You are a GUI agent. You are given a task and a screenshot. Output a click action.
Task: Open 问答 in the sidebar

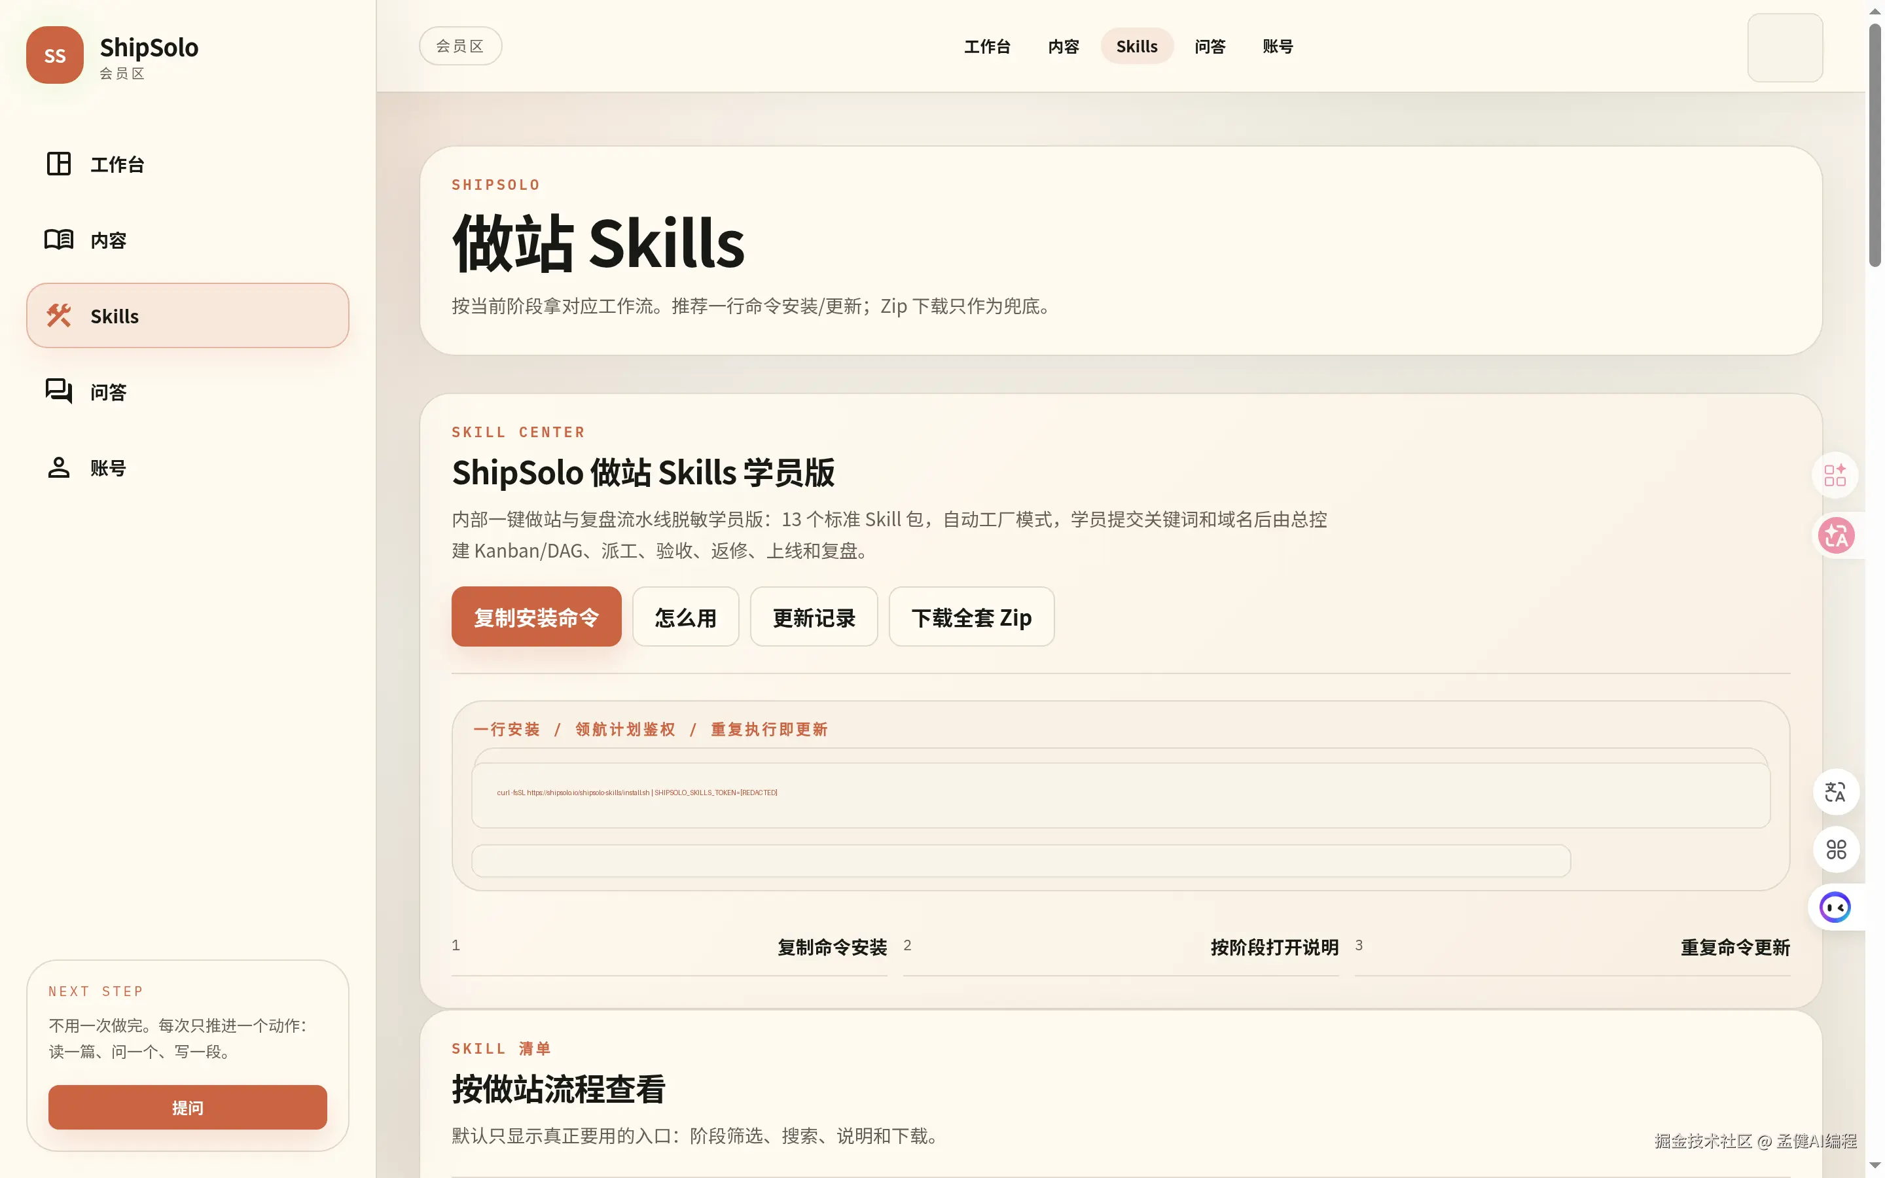coord(187,391)
